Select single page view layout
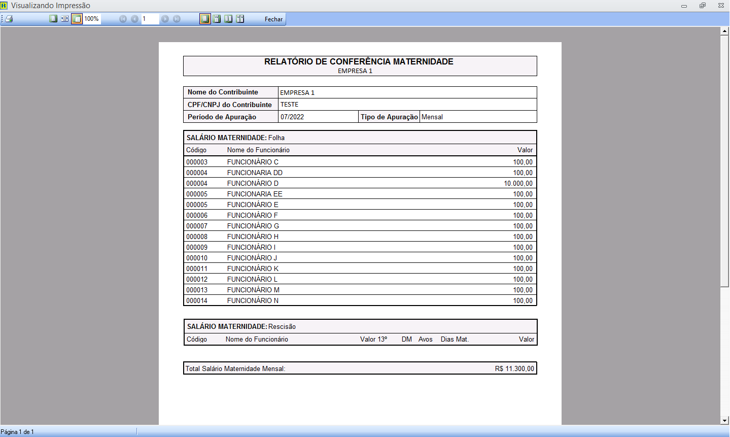 click(x=205, y=19)
